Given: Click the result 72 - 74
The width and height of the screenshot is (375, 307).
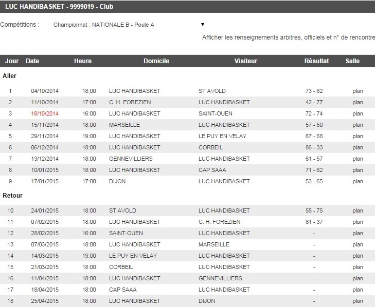Looking at the screenshot, I should click(314, 113).
